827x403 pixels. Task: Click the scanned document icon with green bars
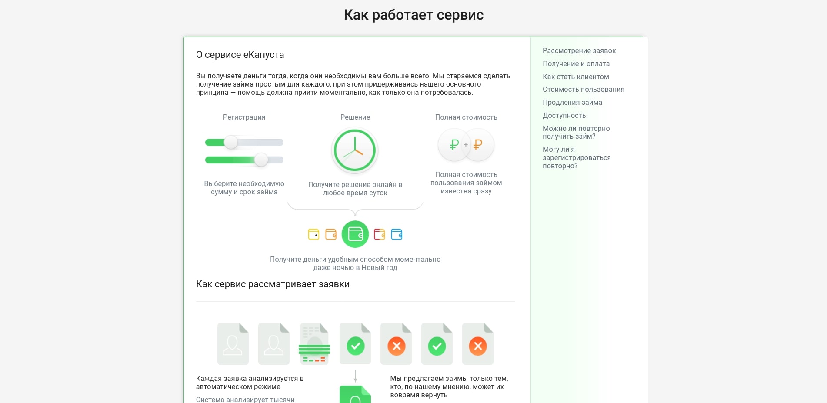[x=314, y=343]
